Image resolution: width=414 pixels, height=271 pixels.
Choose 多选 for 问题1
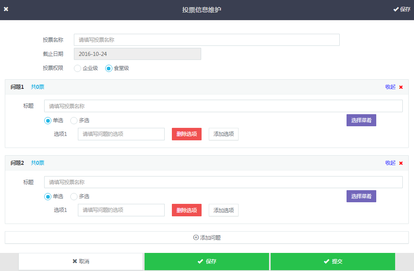click(74, 120)
